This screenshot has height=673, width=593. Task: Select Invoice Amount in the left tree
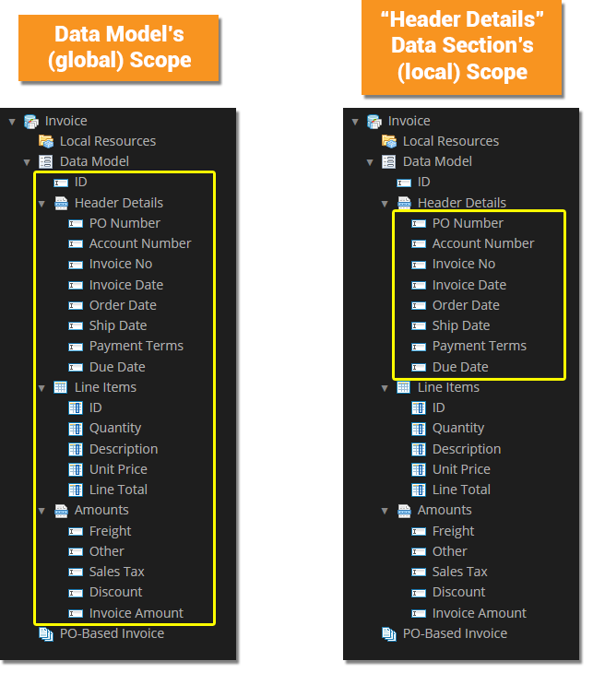click(136, 613)
